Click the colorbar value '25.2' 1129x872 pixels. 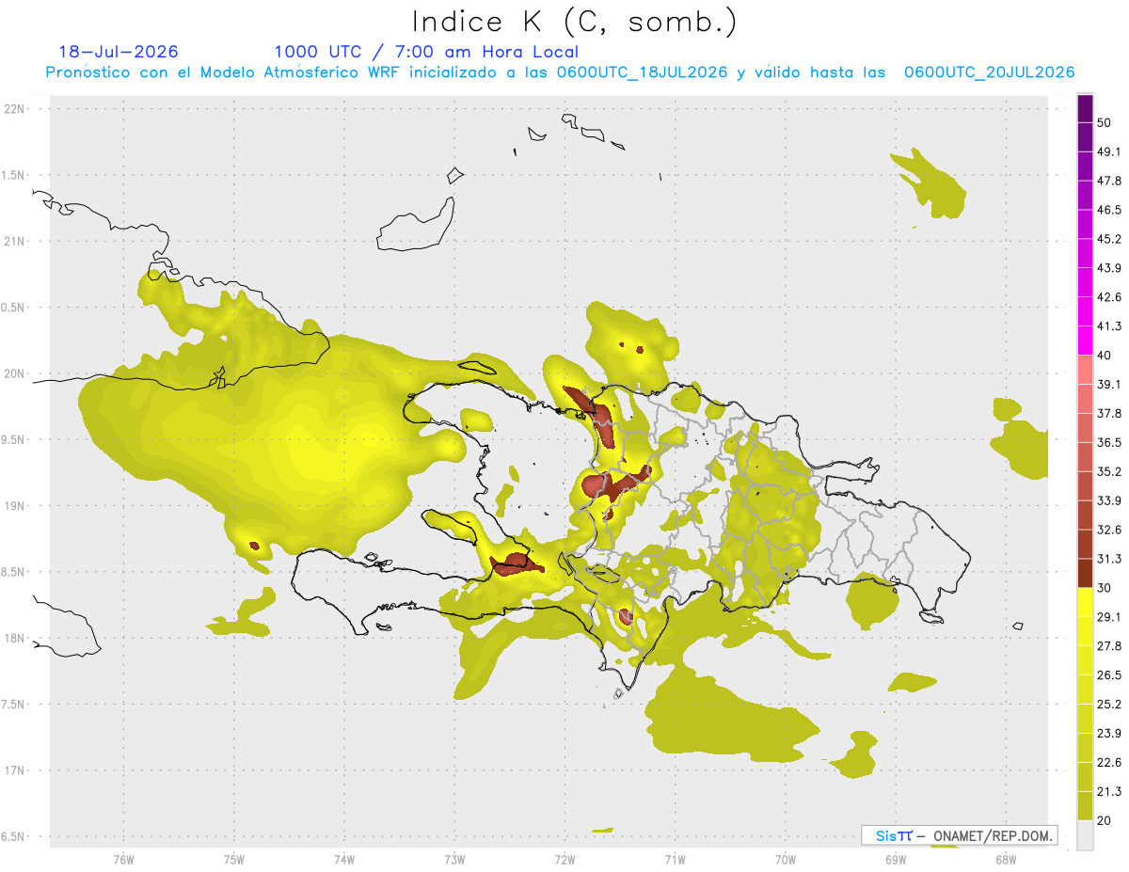click(1109, 705)
